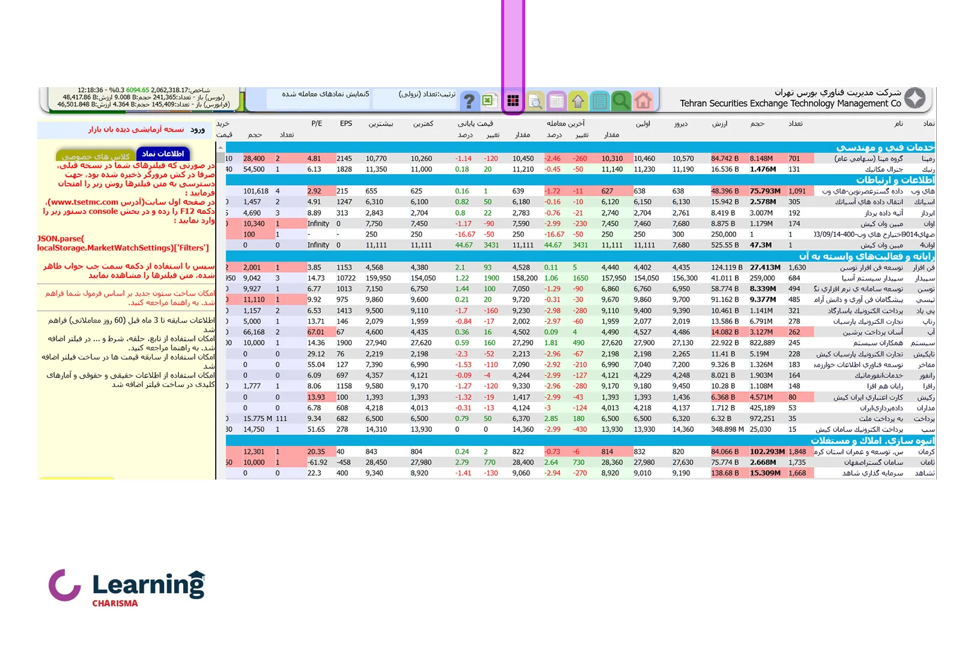The image size is (974, 649).
Task: Open the teal list view icon
Action: (x=599, y=101)
